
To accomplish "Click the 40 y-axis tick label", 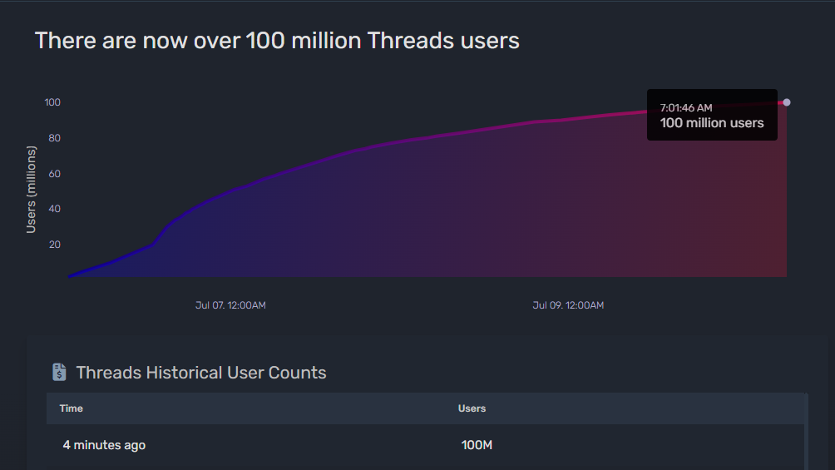I will point(55,209).
